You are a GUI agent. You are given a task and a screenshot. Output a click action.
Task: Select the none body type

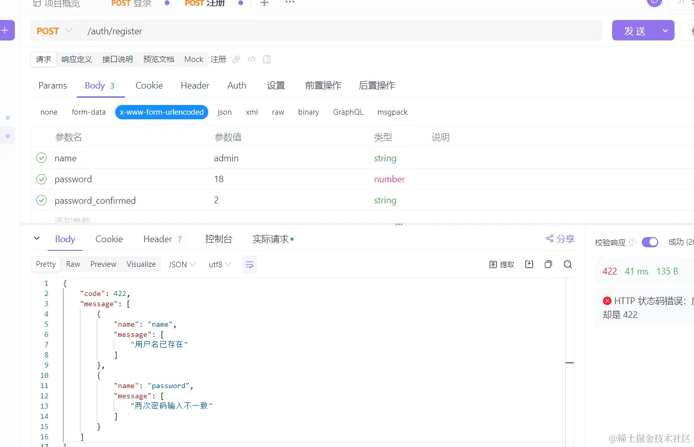click(49, 112)
